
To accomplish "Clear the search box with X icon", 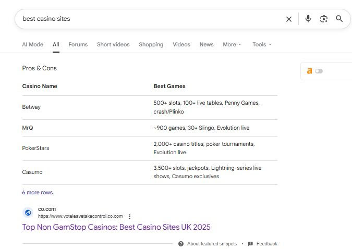I will coord(289,19).
